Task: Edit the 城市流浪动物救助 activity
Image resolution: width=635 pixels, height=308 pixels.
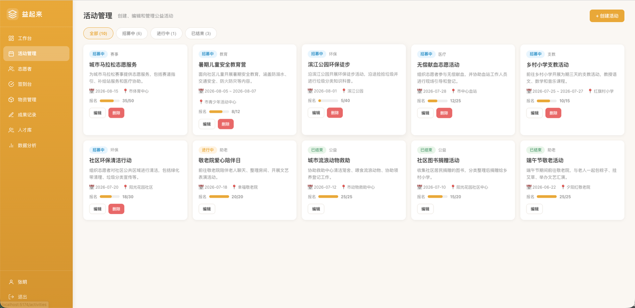Action: click(x=316, y=209)
